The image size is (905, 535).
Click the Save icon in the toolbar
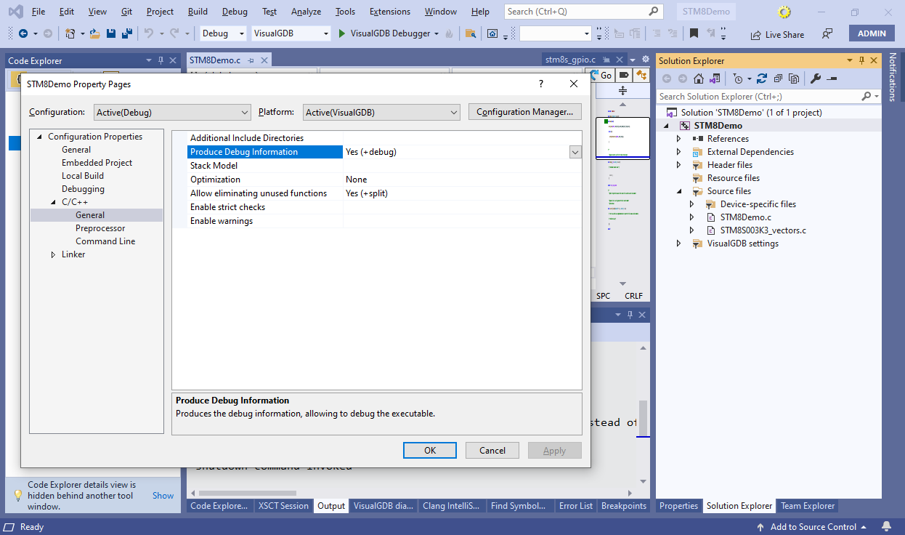(x=111, y=33)
